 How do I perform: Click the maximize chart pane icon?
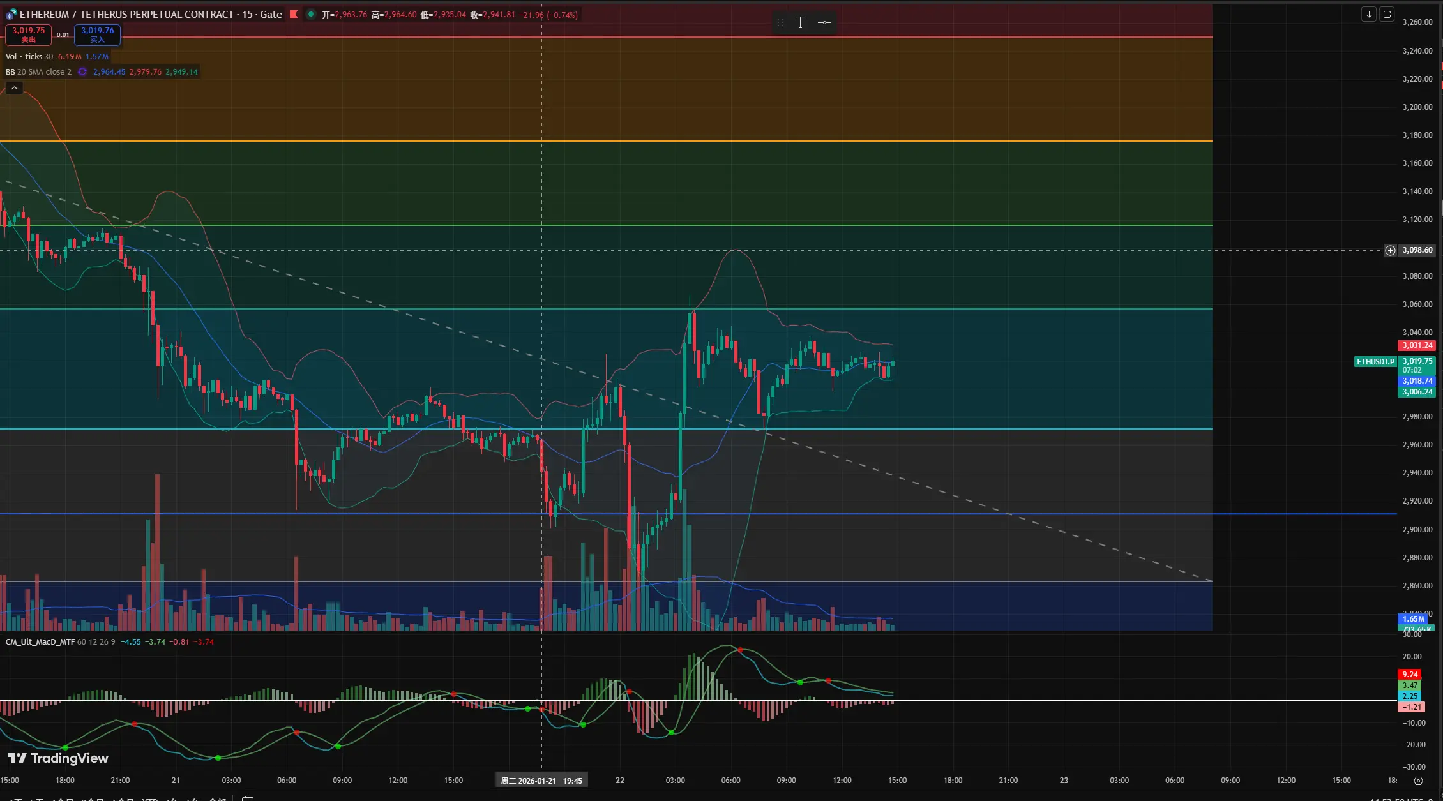1387,15
